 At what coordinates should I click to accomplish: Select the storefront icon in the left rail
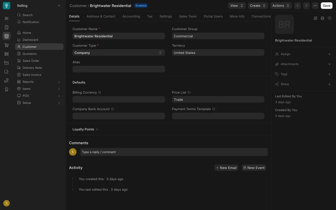(7, 36)
